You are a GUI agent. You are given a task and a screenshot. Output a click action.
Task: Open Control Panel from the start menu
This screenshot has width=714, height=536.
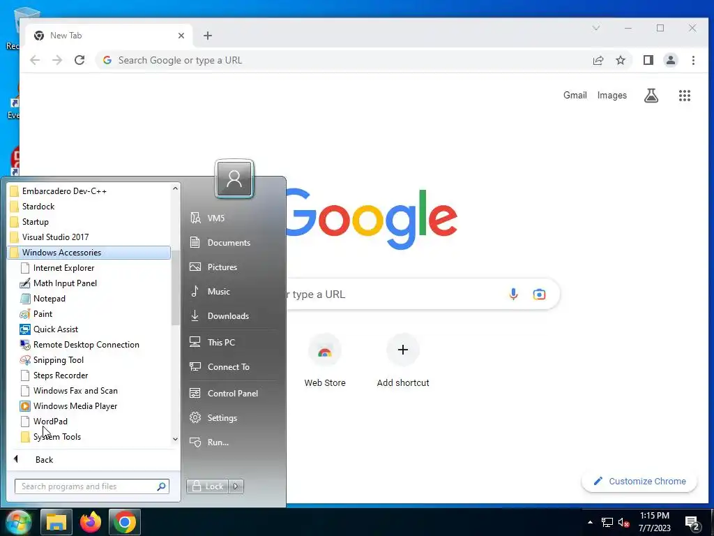[x=232, y=394]
